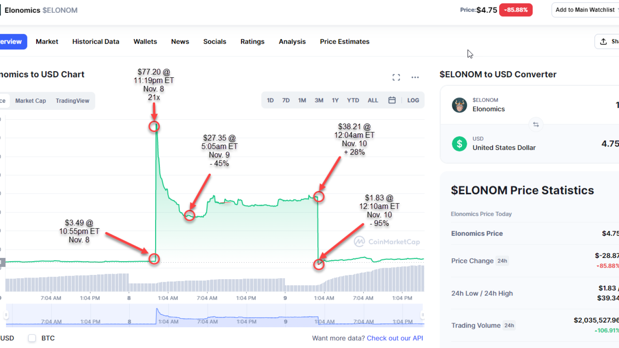The width and height of the screenshot is (619, 348).
Task: Open the calendar date range picker
Action: pyautogui.click(x=392, y=100)
